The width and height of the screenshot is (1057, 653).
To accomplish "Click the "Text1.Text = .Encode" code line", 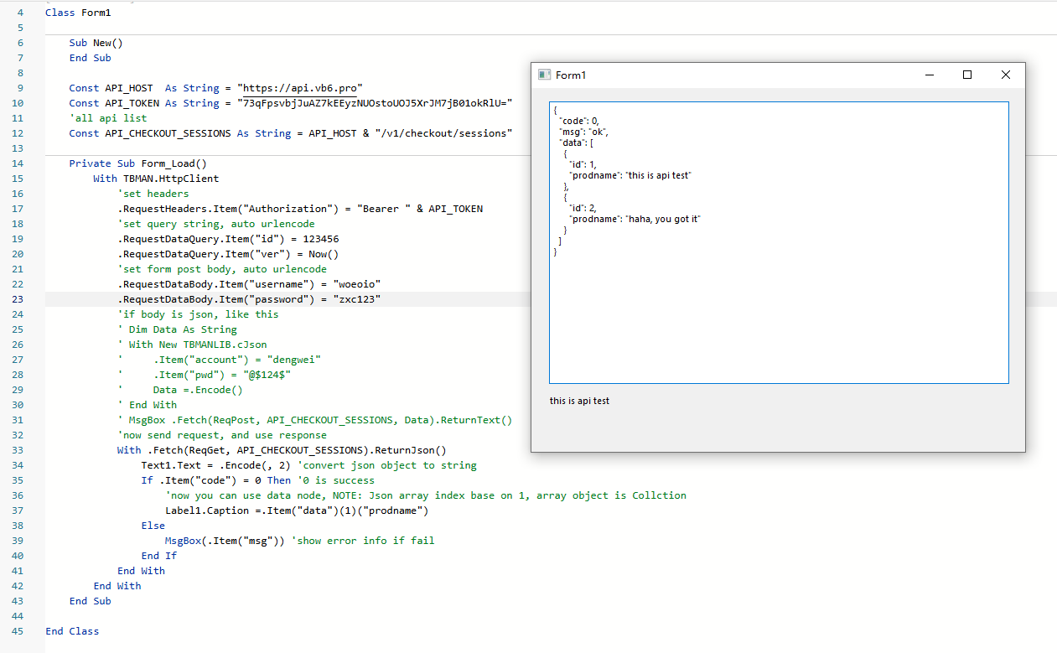I will [x=309, y=465].
